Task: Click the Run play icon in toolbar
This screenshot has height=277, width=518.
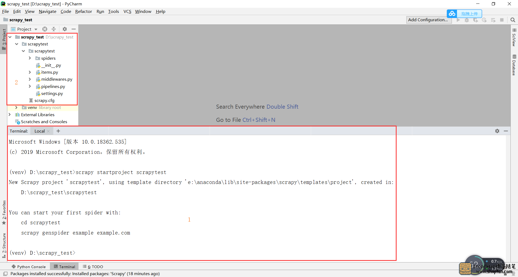Action: point(458,20)
